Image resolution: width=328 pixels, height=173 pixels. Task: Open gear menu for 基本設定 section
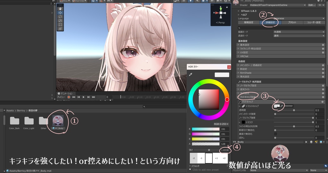(323, 45)
